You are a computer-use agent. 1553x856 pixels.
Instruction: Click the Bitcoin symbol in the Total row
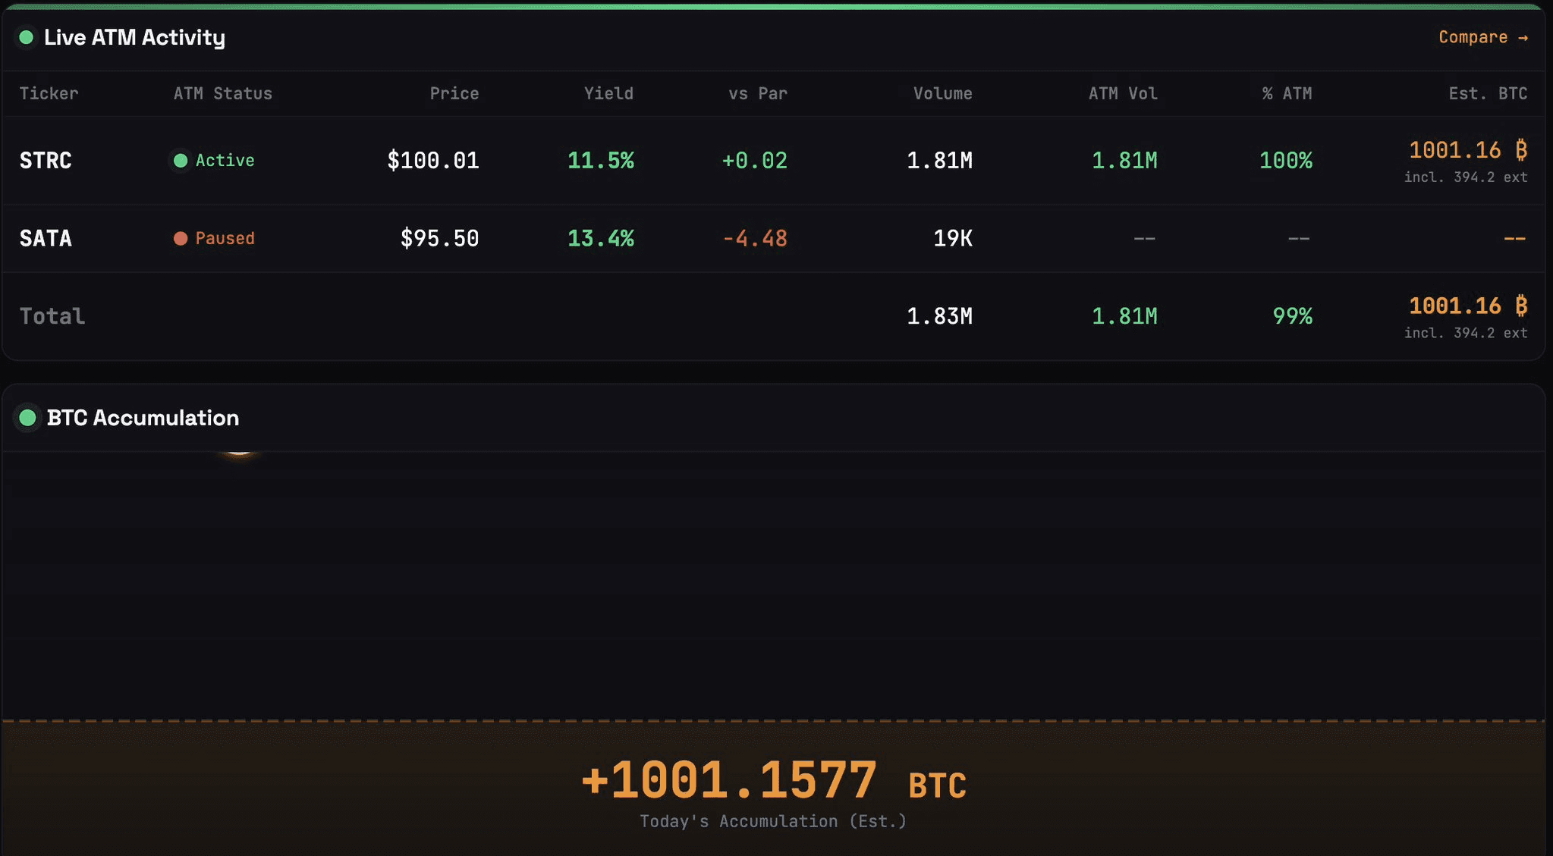(x=1520, y=306)
